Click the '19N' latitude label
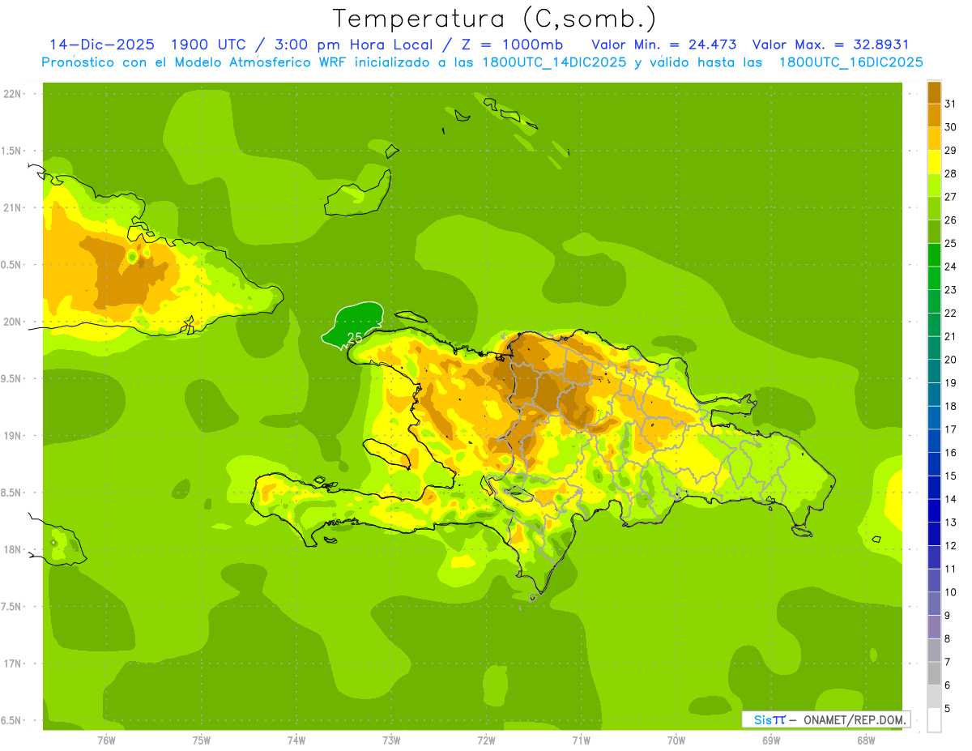 tap(13, 436)
